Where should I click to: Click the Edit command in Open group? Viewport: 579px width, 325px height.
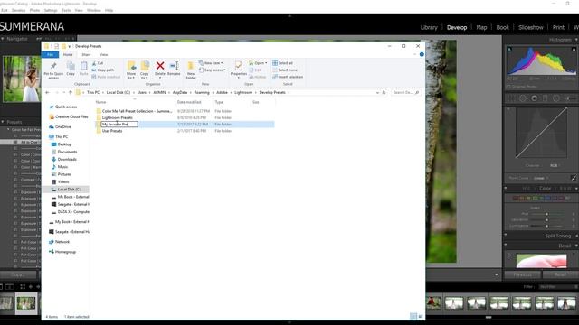255,70
